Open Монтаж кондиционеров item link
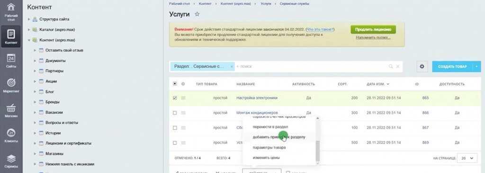Screen dimensions: 485x173 click(x=257, y=113)
